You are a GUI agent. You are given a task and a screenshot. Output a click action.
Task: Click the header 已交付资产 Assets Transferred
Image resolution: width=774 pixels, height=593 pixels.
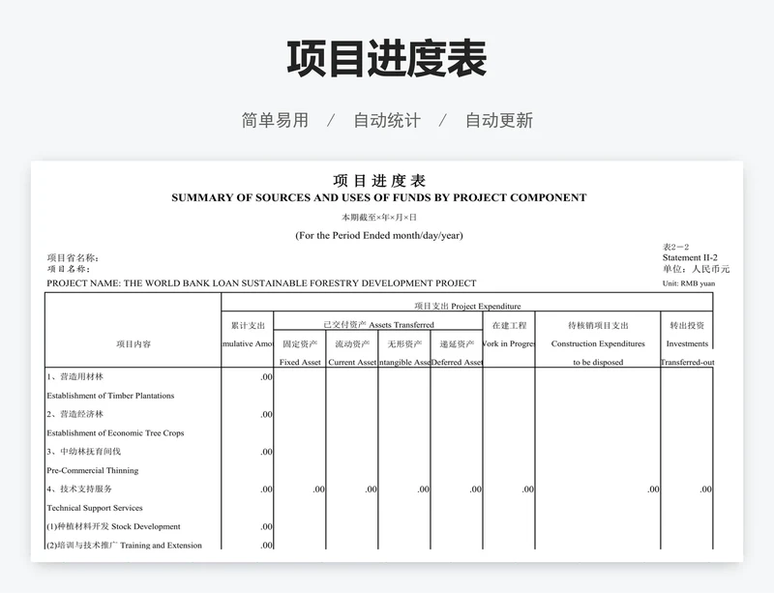coord(378,325)
